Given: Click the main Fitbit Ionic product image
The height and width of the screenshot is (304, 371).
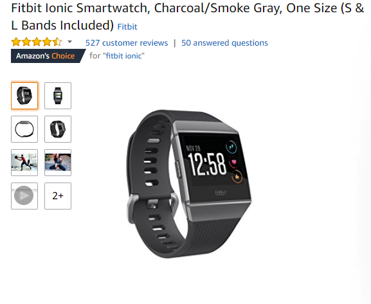Looking at the screenshot, I should [x=189, y=184].
